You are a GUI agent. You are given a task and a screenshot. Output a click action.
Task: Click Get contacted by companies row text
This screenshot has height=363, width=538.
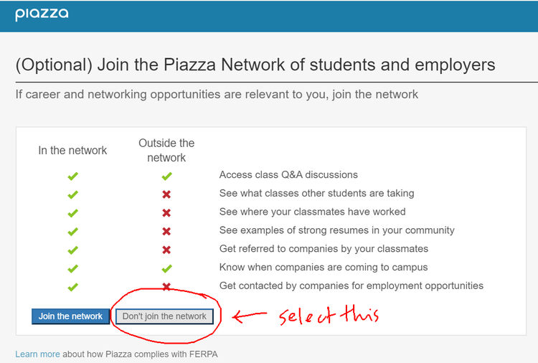pos(351,286)
